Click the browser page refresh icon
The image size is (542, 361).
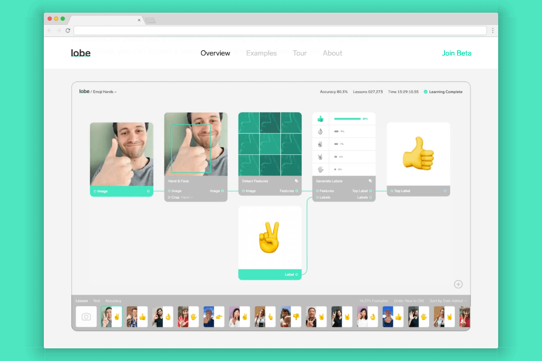[68, 30]
